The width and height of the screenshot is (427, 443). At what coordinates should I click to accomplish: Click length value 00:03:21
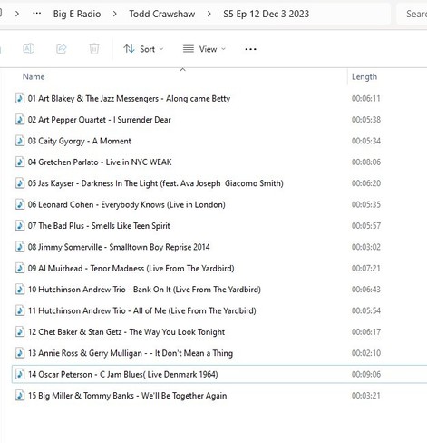366,396
